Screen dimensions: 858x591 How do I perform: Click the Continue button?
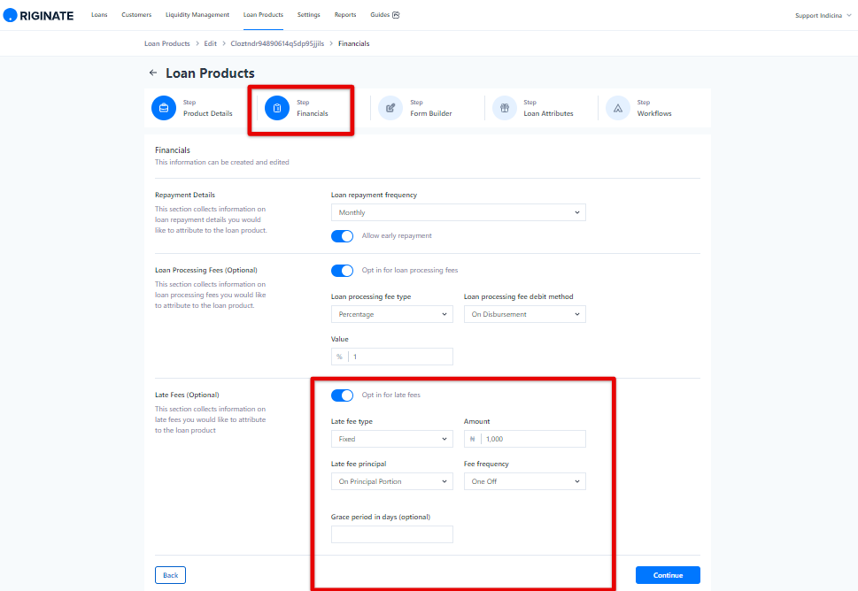click(667, 574)
